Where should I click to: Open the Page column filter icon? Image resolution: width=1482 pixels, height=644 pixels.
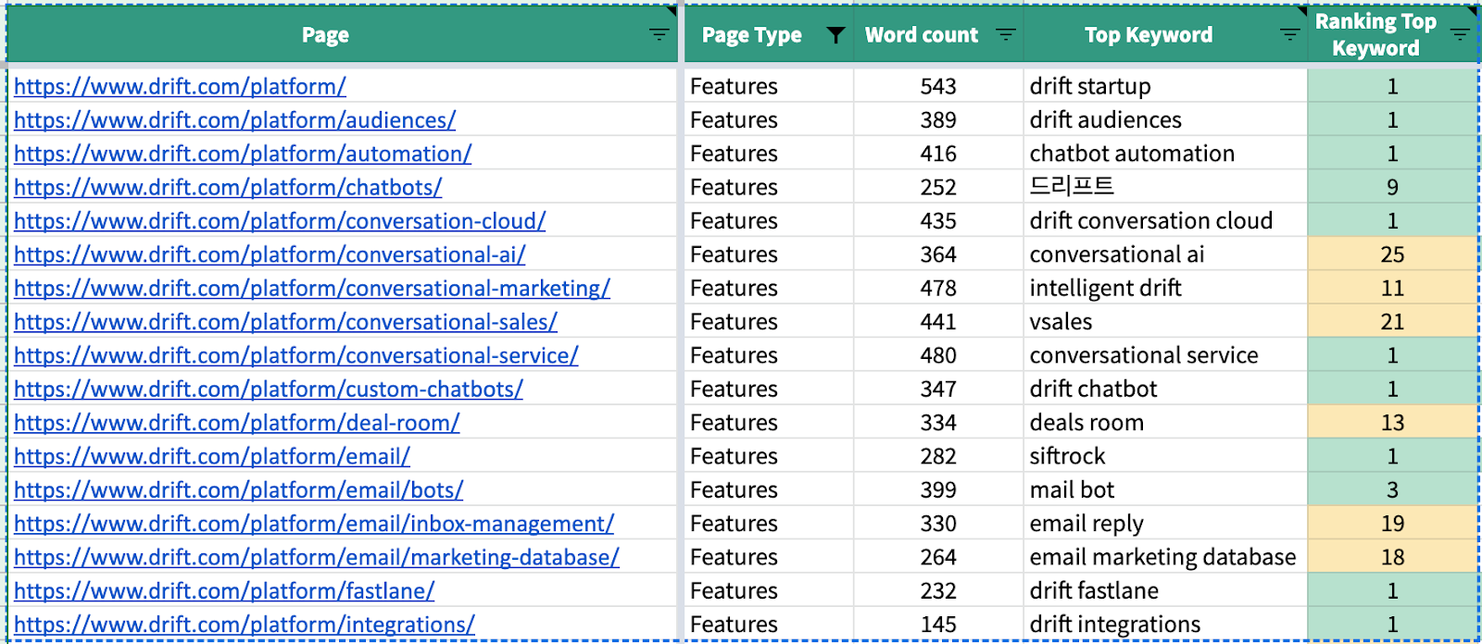659,35
